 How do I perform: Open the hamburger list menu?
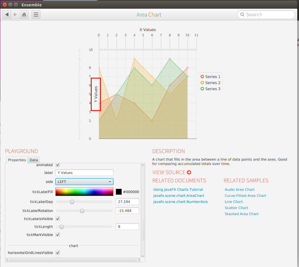click(x=36, y=14)
